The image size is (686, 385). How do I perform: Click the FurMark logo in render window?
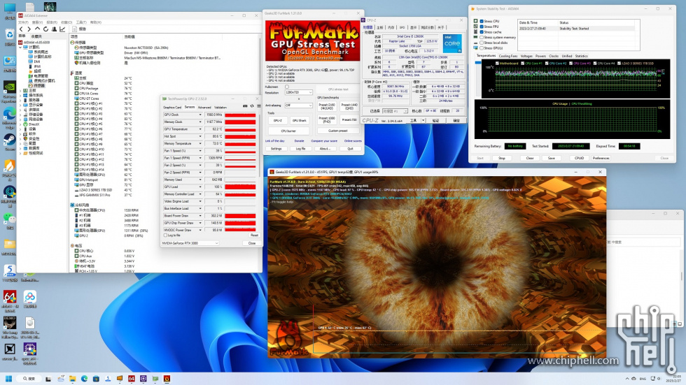[x=287, y=339]
